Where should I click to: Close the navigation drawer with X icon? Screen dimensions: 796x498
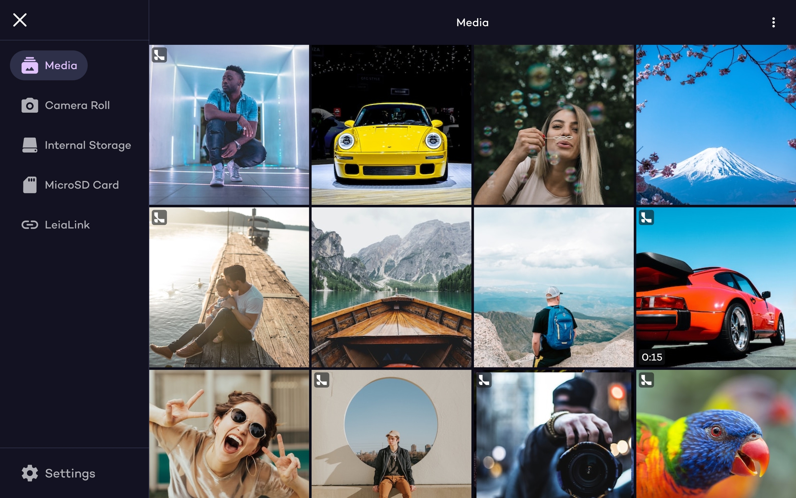(20, 20)
